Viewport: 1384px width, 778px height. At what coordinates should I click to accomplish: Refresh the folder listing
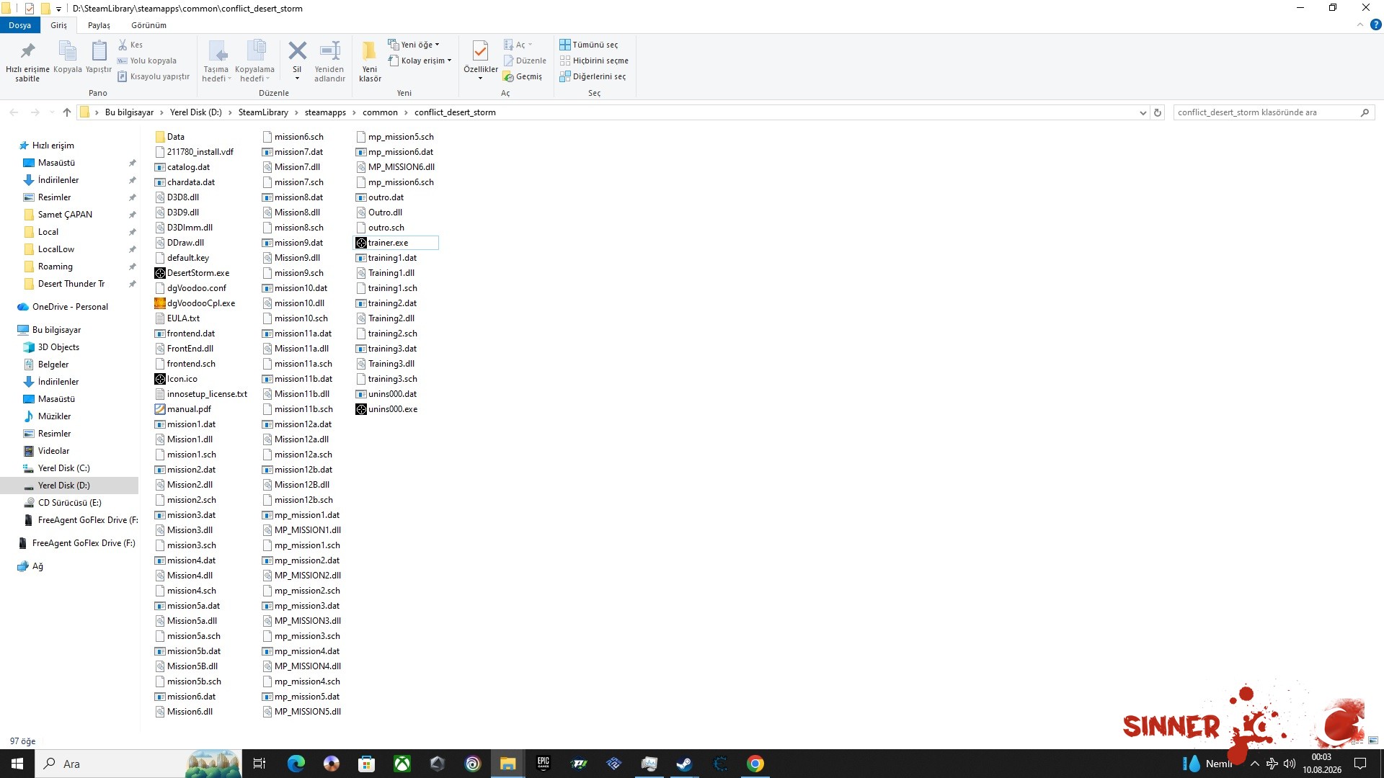(1158, 112)
